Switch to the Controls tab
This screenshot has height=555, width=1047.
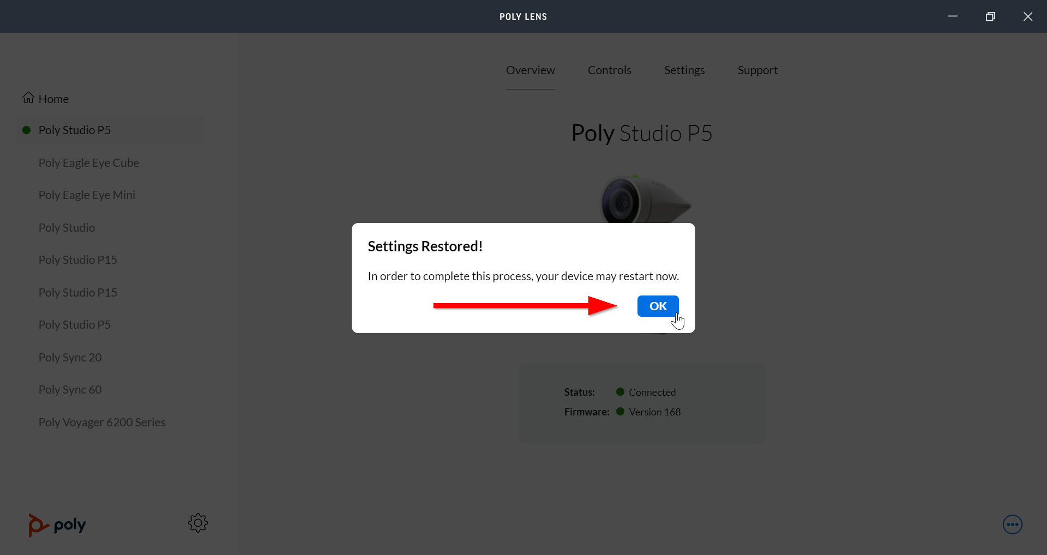(x=609, y=70)
